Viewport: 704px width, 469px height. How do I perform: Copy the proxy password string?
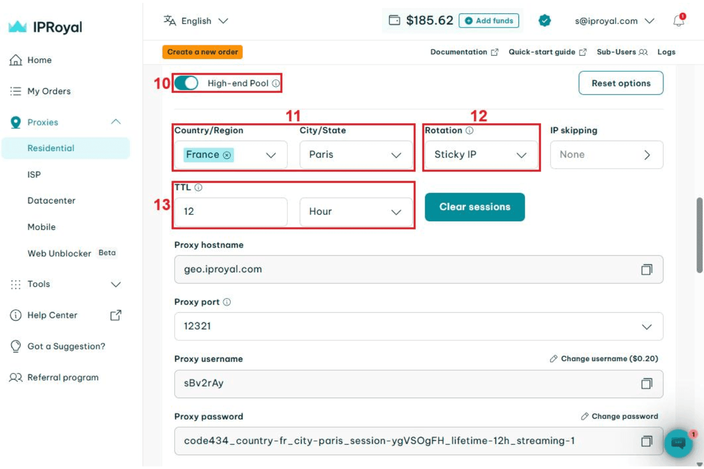tap(646, 441)
